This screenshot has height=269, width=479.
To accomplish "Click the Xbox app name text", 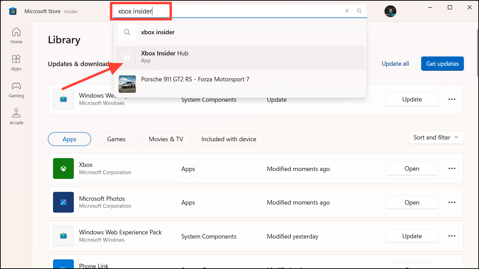I will tap(86, 165).
